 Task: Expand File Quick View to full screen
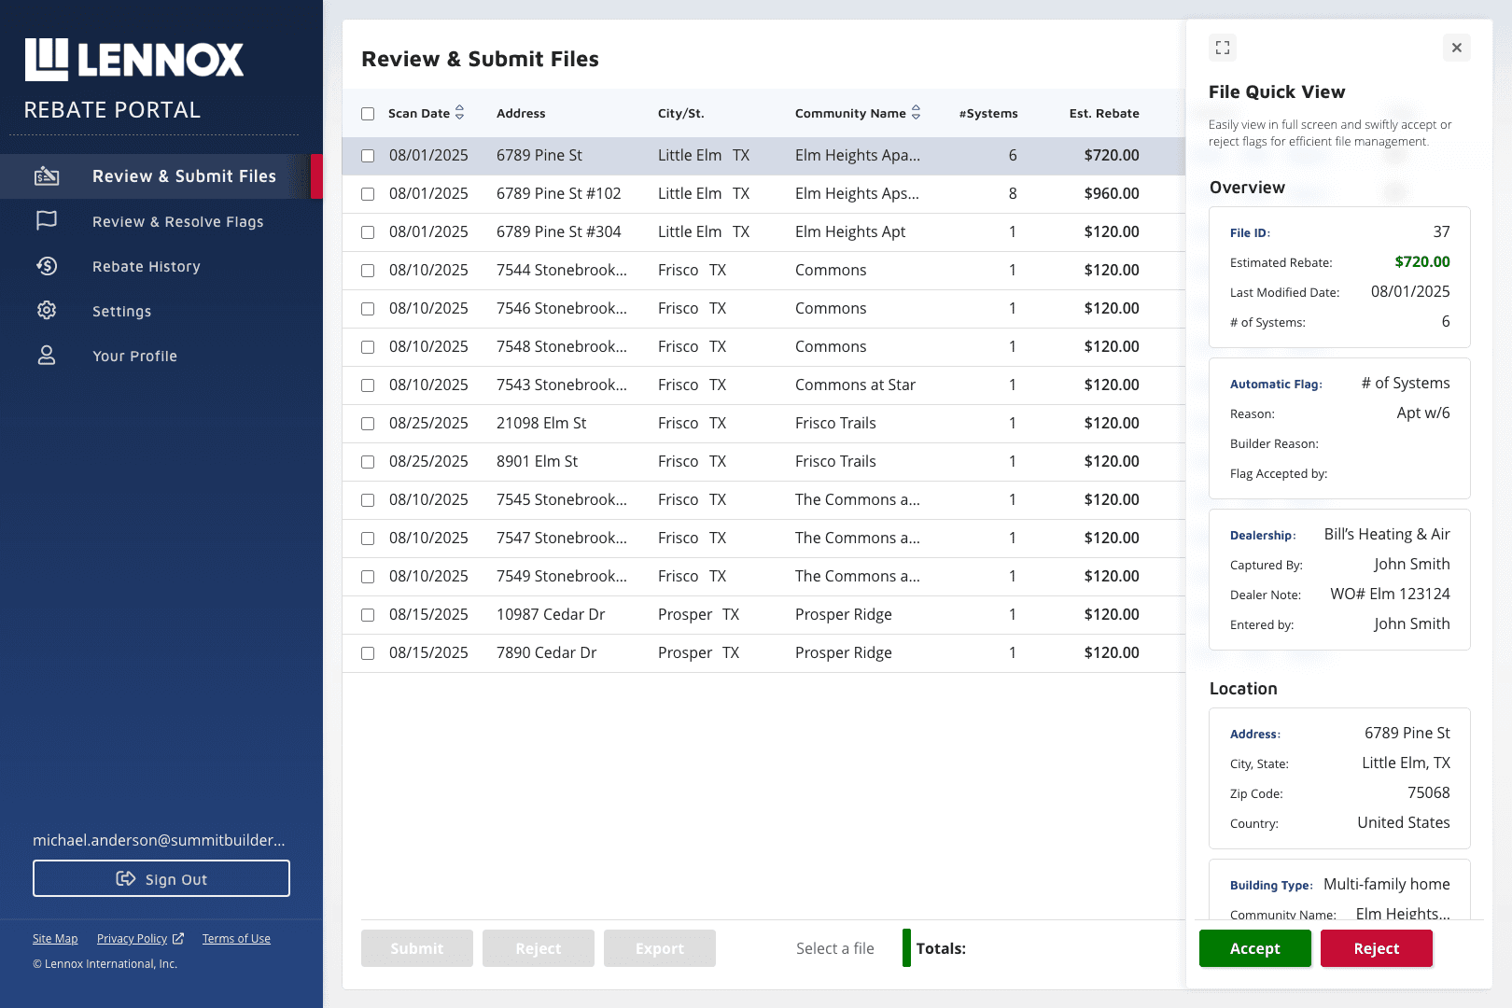(x=1223, y=48)
